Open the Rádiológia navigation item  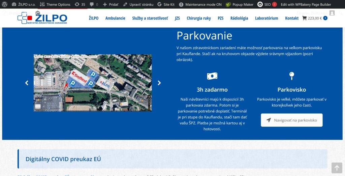239,18
